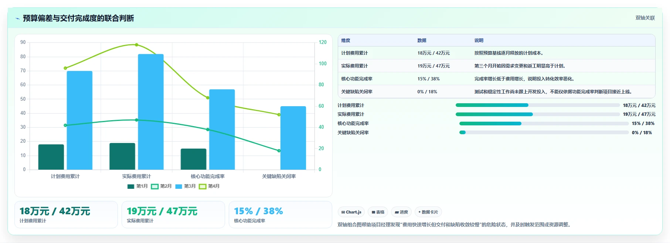Click the header icon beside 预算偏差与交付完成度的联合判断
This screenshot has height=243, width=670.
17,18
